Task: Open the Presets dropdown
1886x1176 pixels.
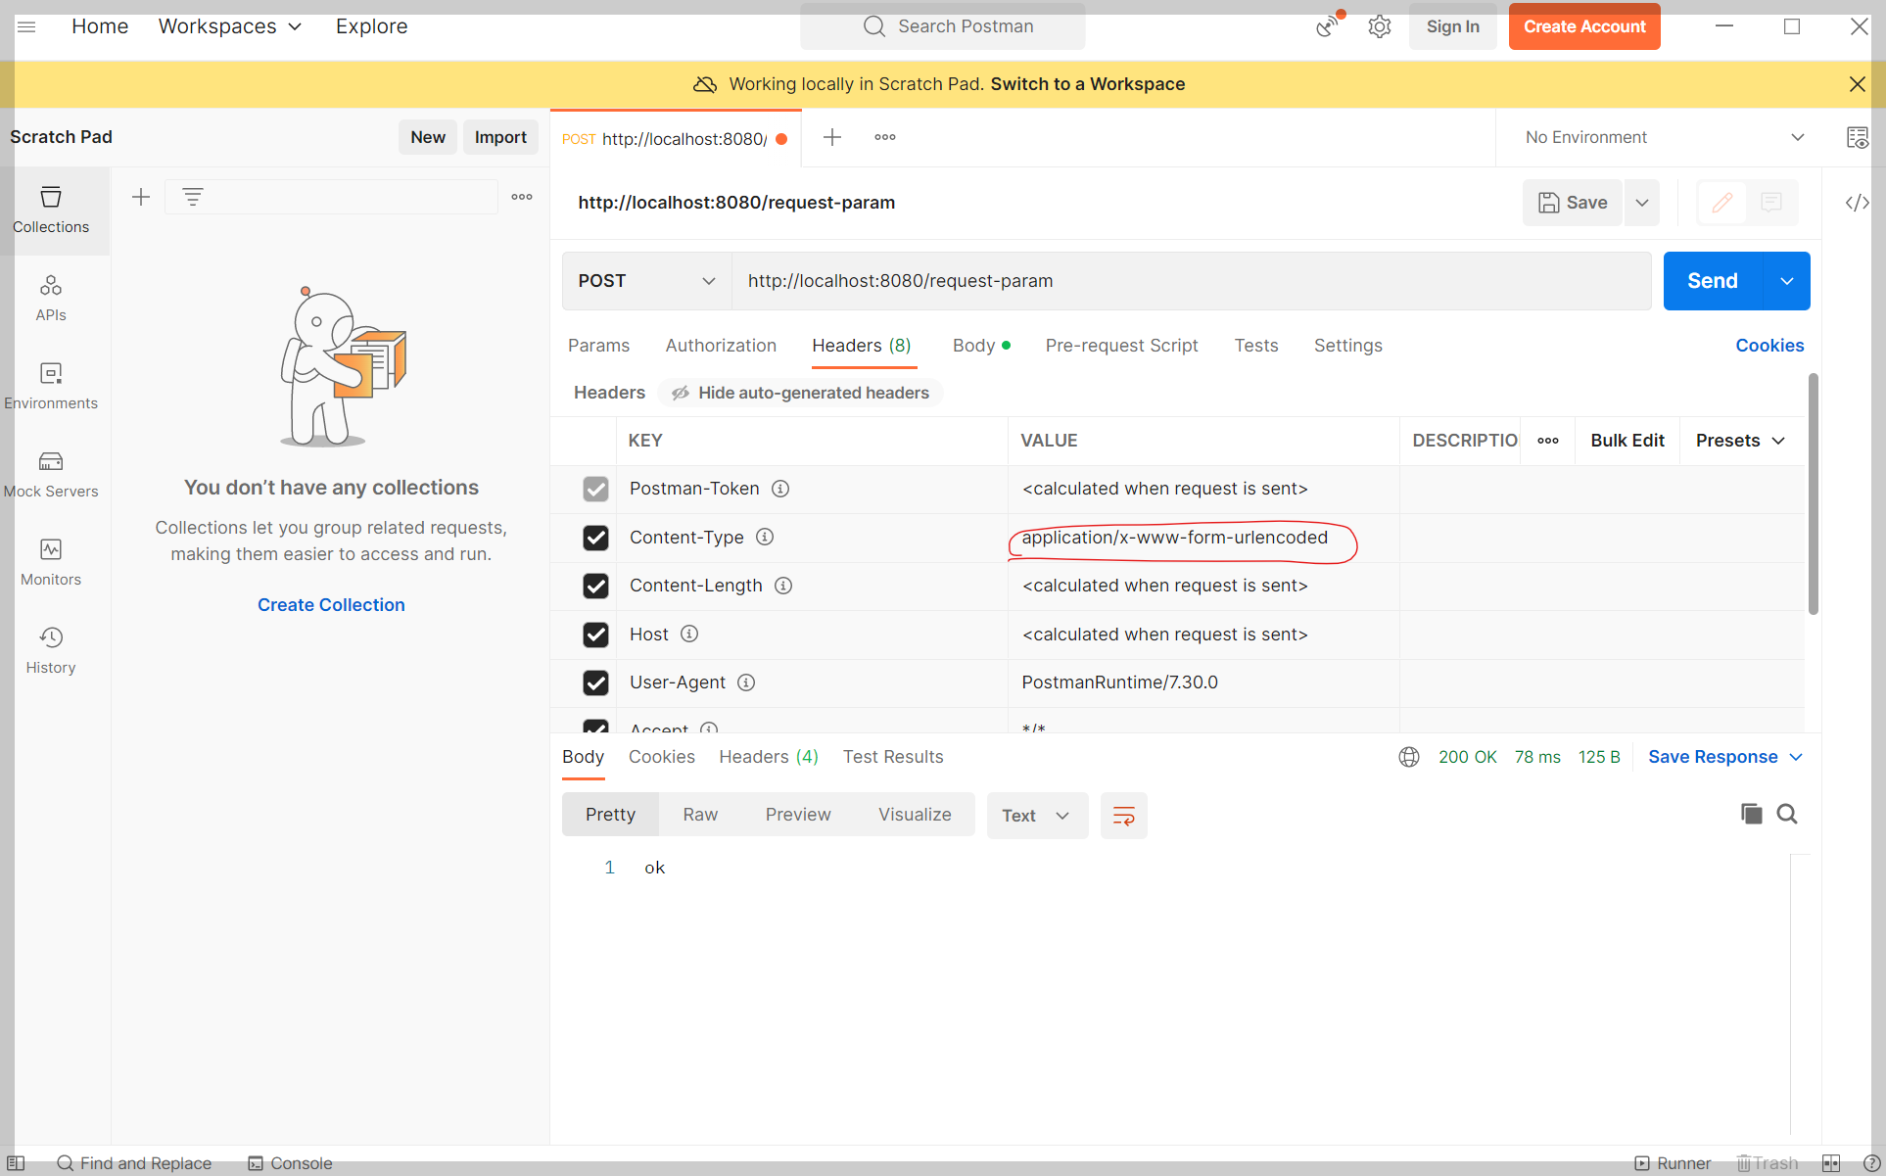Action: click(x=1740, y=441)
